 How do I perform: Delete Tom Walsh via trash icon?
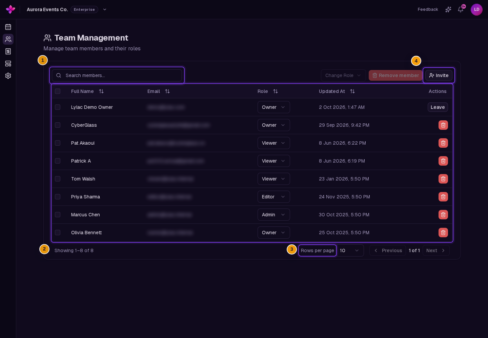443,179
